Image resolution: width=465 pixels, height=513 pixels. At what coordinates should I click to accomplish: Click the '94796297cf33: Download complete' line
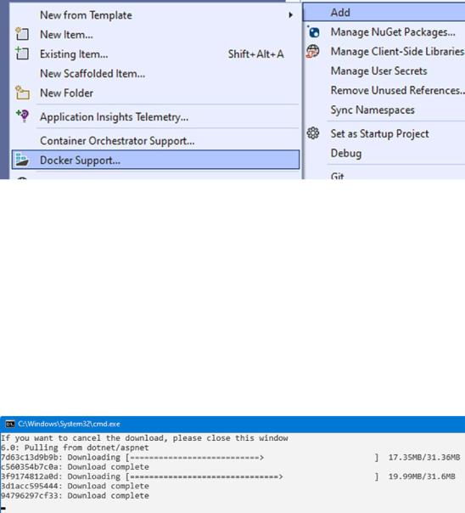pyautogui.click(x=75, y=496)
